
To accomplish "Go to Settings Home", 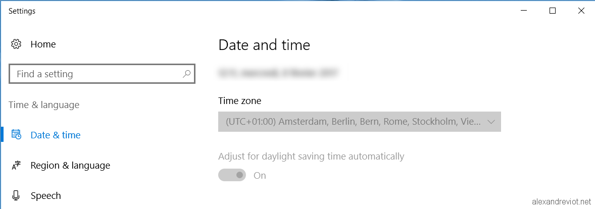I will tap(43, 44).
